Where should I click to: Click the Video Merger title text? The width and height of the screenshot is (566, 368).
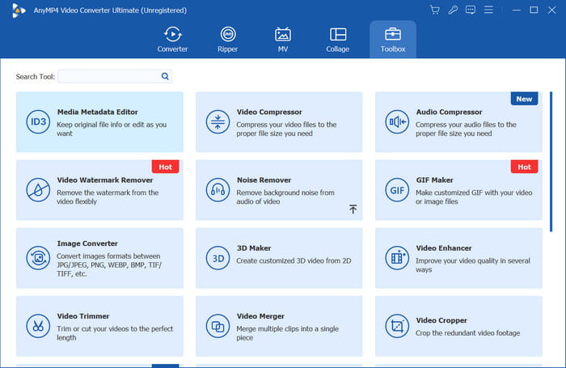260,316
